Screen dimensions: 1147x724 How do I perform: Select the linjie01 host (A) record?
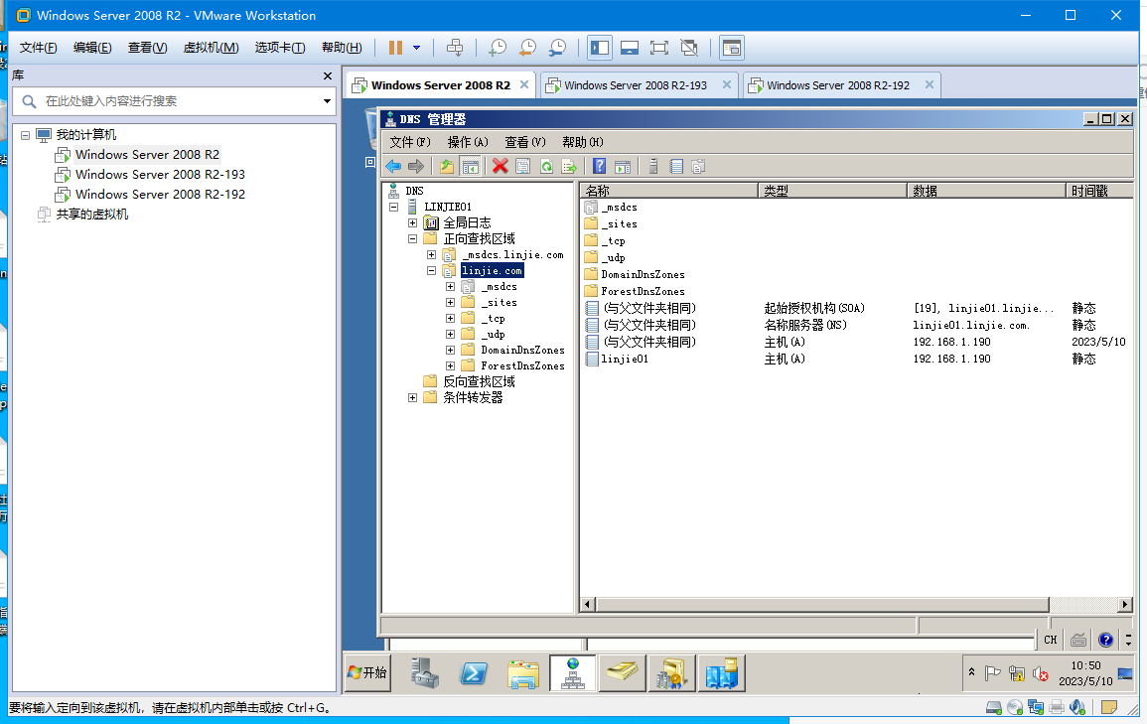coord(624,360)
